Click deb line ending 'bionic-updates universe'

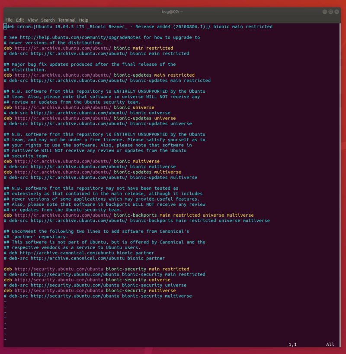[90, 118]
